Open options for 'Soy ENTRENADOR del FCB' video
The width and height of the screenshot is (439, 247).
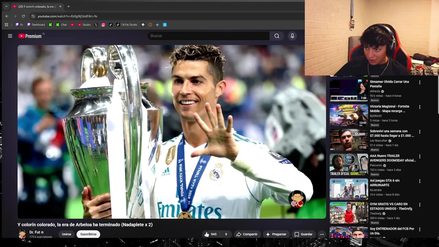point(419,229)
